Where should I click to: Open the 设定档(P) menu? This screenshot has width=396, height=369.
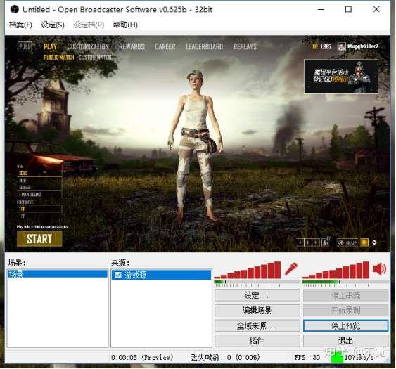click(x=89, y=25)
